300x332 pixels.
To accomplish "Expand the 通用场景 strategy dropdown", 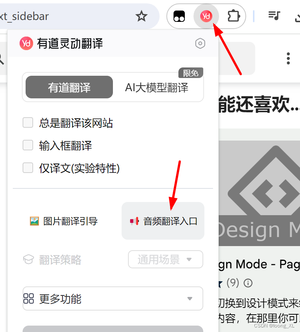I will tap(166, 259).
